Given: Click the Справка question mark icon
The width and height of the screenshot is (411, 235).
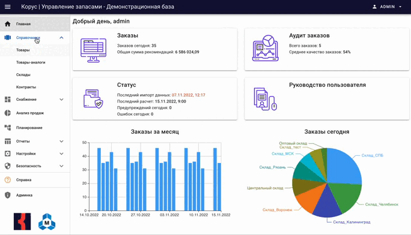Looking at the screenshot, I should [8, 180].
